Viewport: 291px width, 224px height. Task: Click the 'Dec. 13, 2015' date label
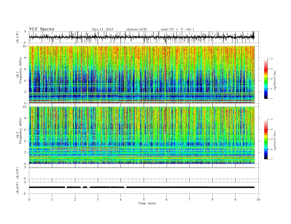[x=103, y=29]
